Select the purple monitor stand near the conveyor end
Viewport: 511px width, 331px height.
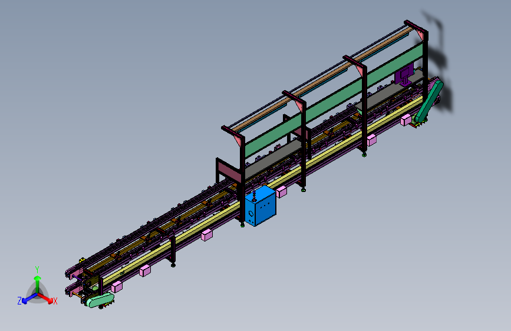pyautogui.click(x=404, y=75)
